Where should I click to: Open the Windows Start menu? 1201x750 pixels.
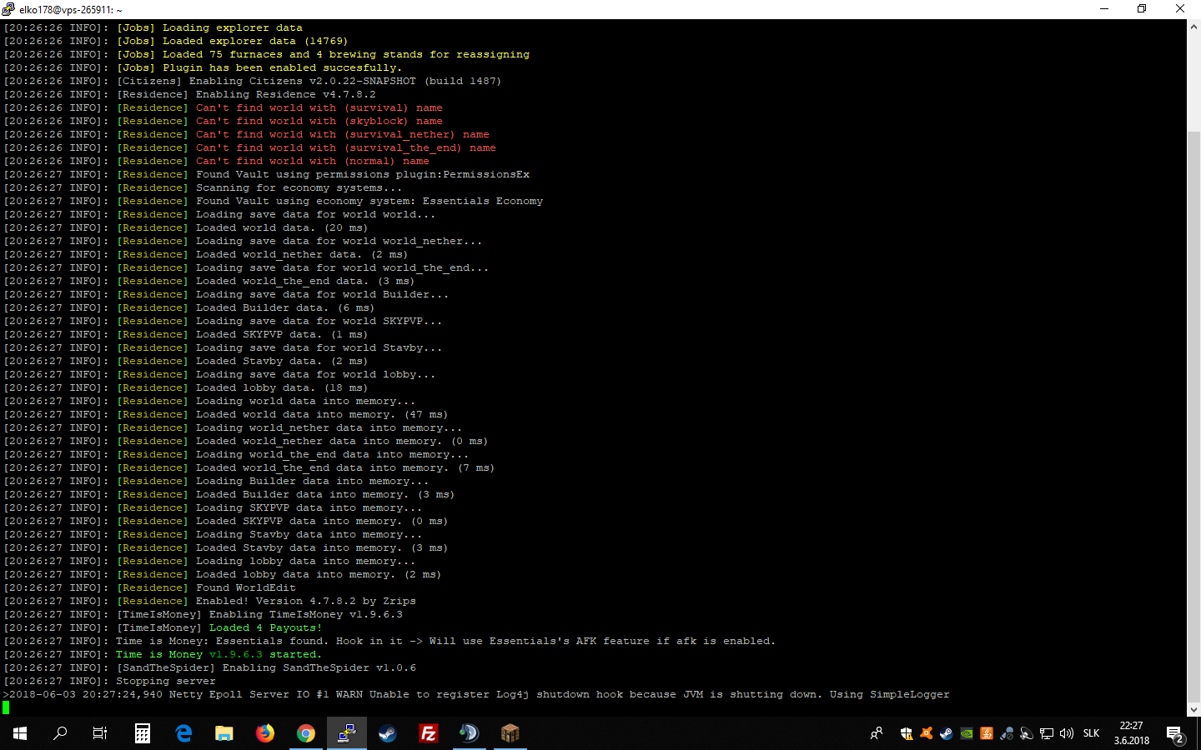tap(20, 733)
